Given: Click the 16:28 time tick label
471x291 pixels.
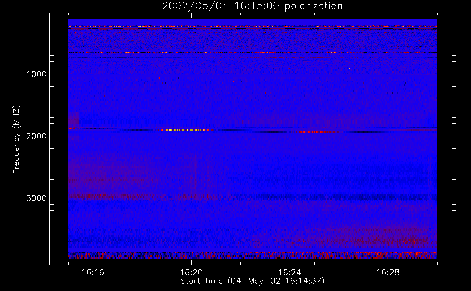Looking at the screenshot, I should [388, 273].
